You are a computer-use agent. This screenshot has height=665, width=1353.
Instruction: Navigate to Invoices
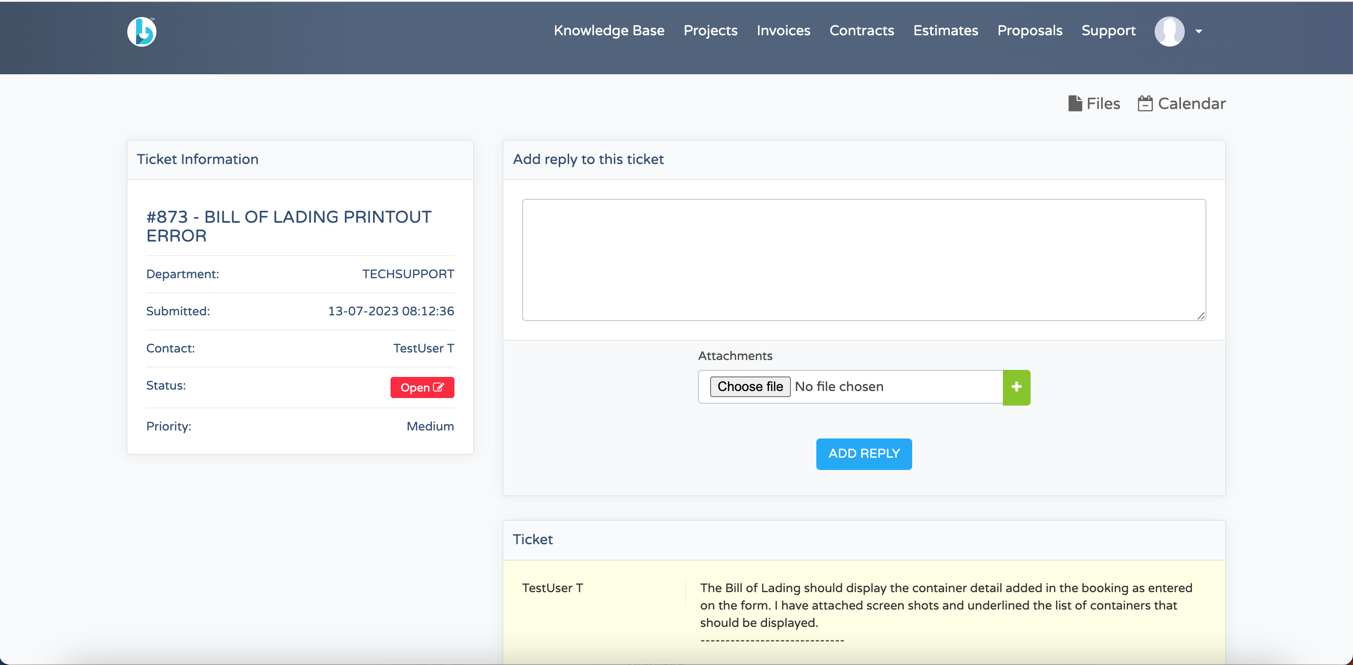click(783, 31)
